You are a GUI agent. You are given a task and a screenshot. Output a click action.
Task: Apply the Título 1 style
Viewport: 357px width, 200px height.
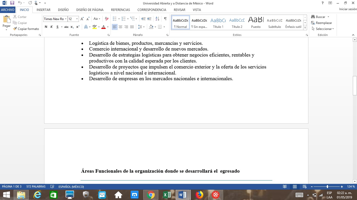[x=218, y=23]
